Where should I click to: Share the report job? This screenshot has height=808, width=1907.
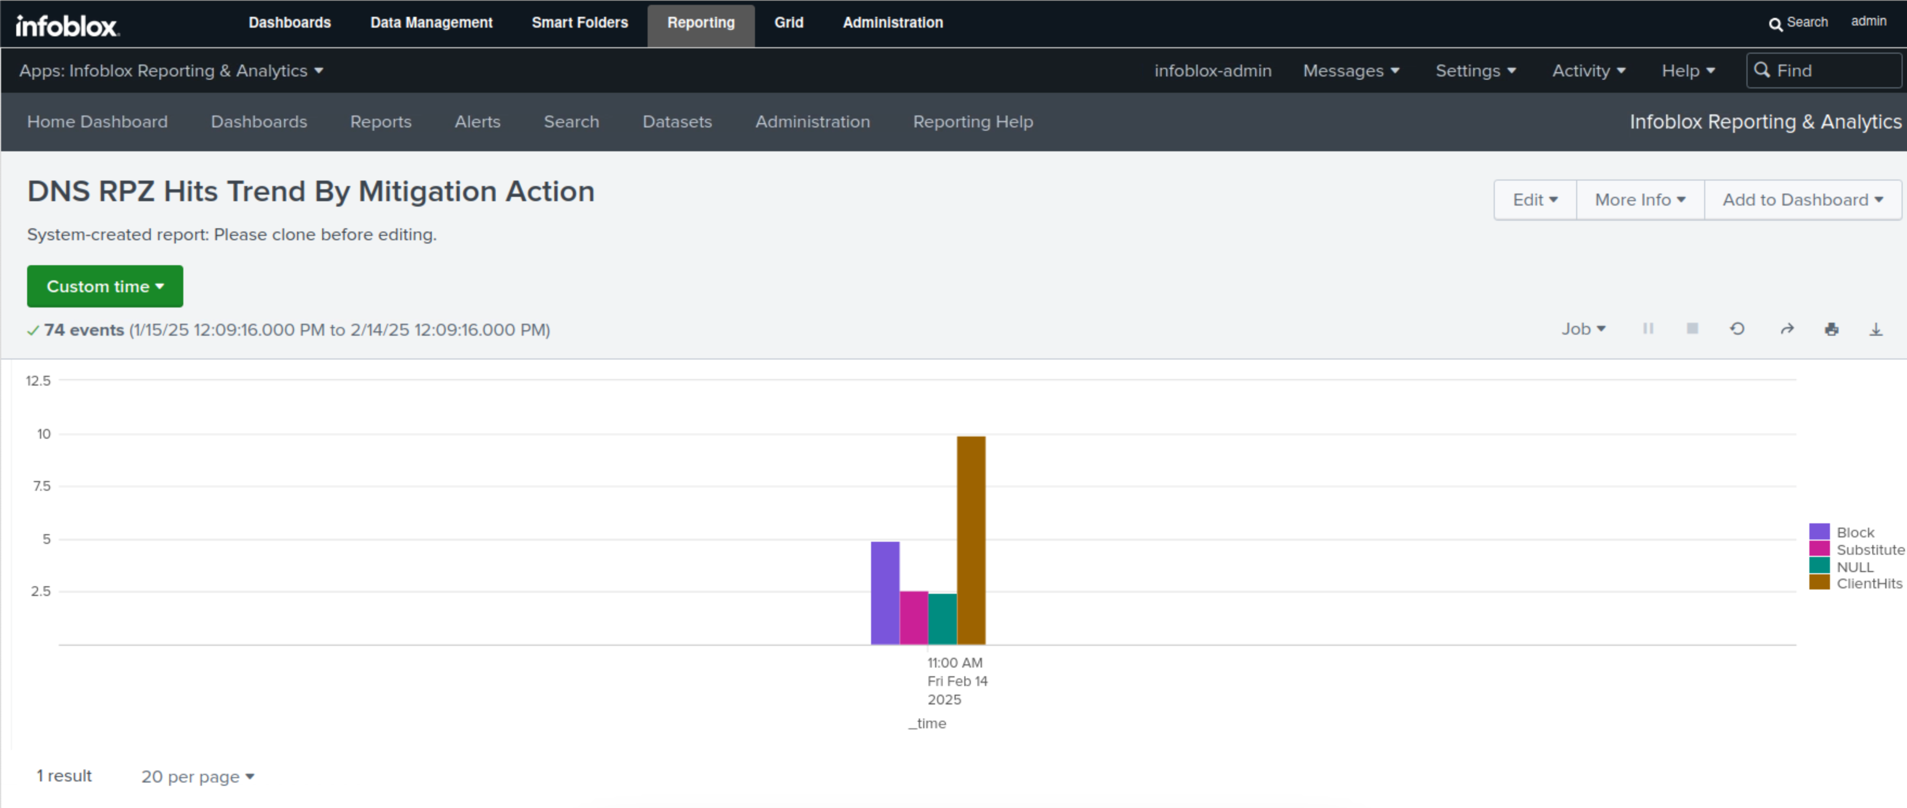tap(1787, 329)
